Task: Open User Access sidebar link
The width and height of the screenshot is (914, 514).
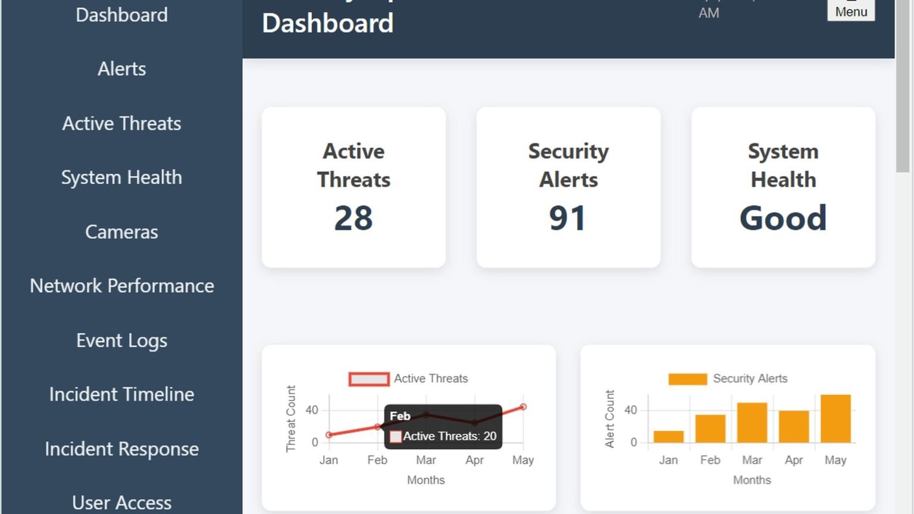Action: [x=121, y=503]
